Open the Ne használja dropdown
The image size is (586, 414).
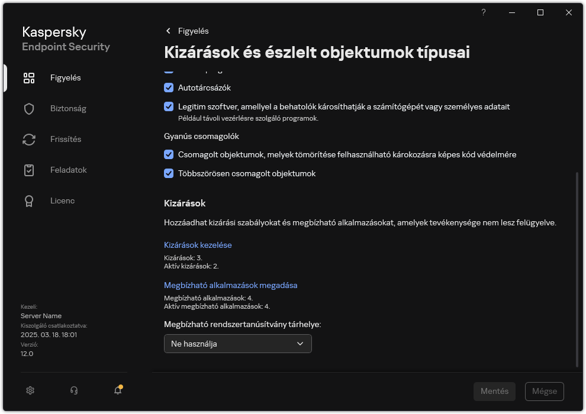point(237,344)
